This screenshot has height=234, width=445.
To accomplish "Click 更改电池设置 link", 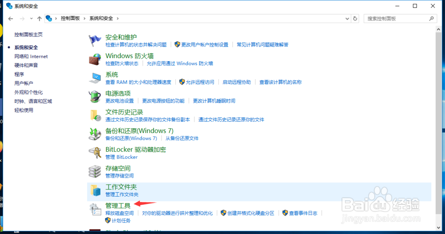I will pyautogui.click(x=119, y=101).
